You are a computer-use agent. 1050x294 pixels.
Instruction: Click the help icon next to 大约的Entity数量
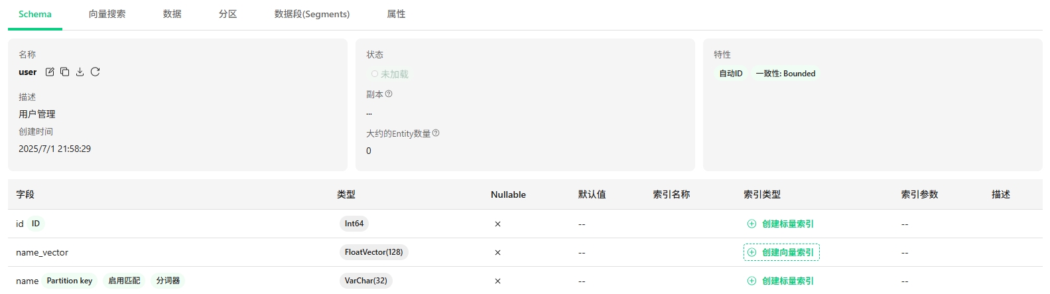[x=436, y=133]
